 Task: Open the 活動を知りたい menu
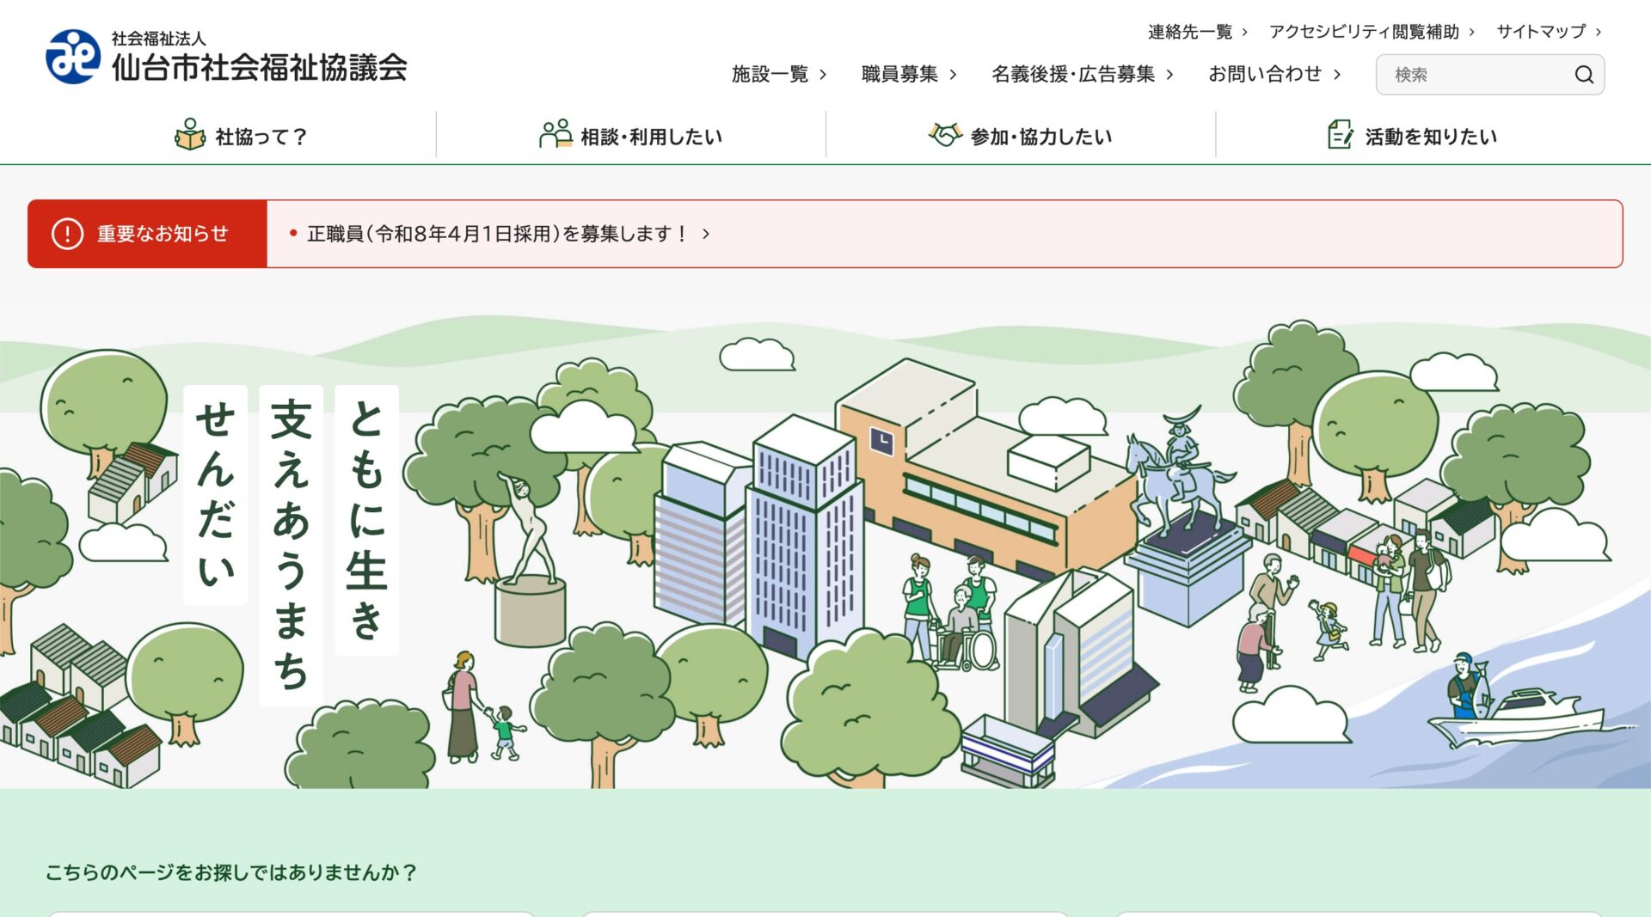click(x=1412, y=136)
